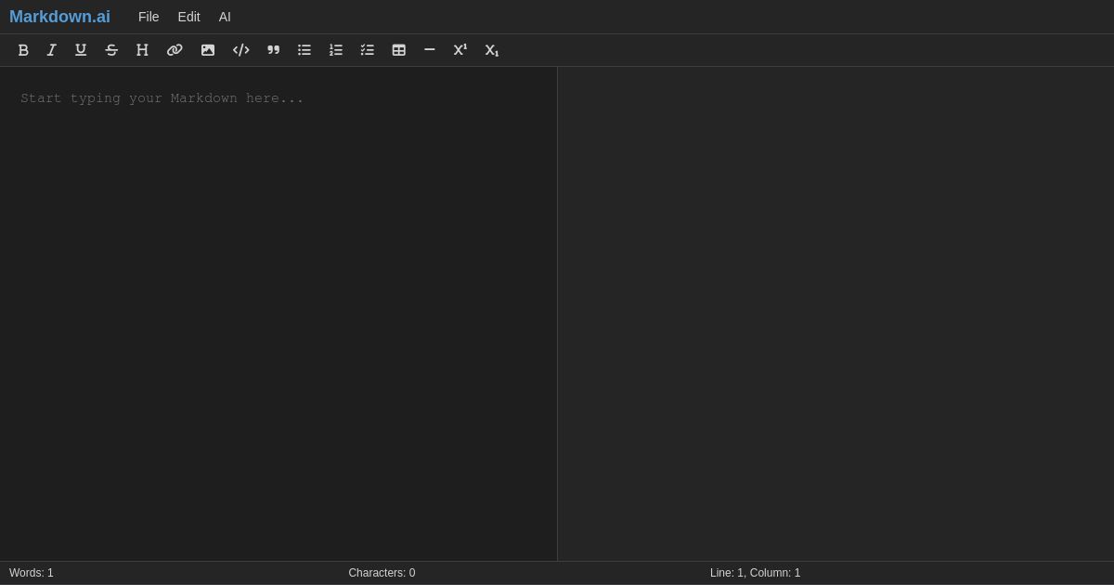
Task: Open the File menu
Action: 149,17
